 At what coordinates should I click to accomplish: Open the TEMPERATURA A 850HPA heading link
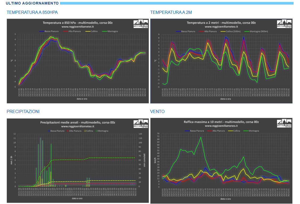coord(32,13)
